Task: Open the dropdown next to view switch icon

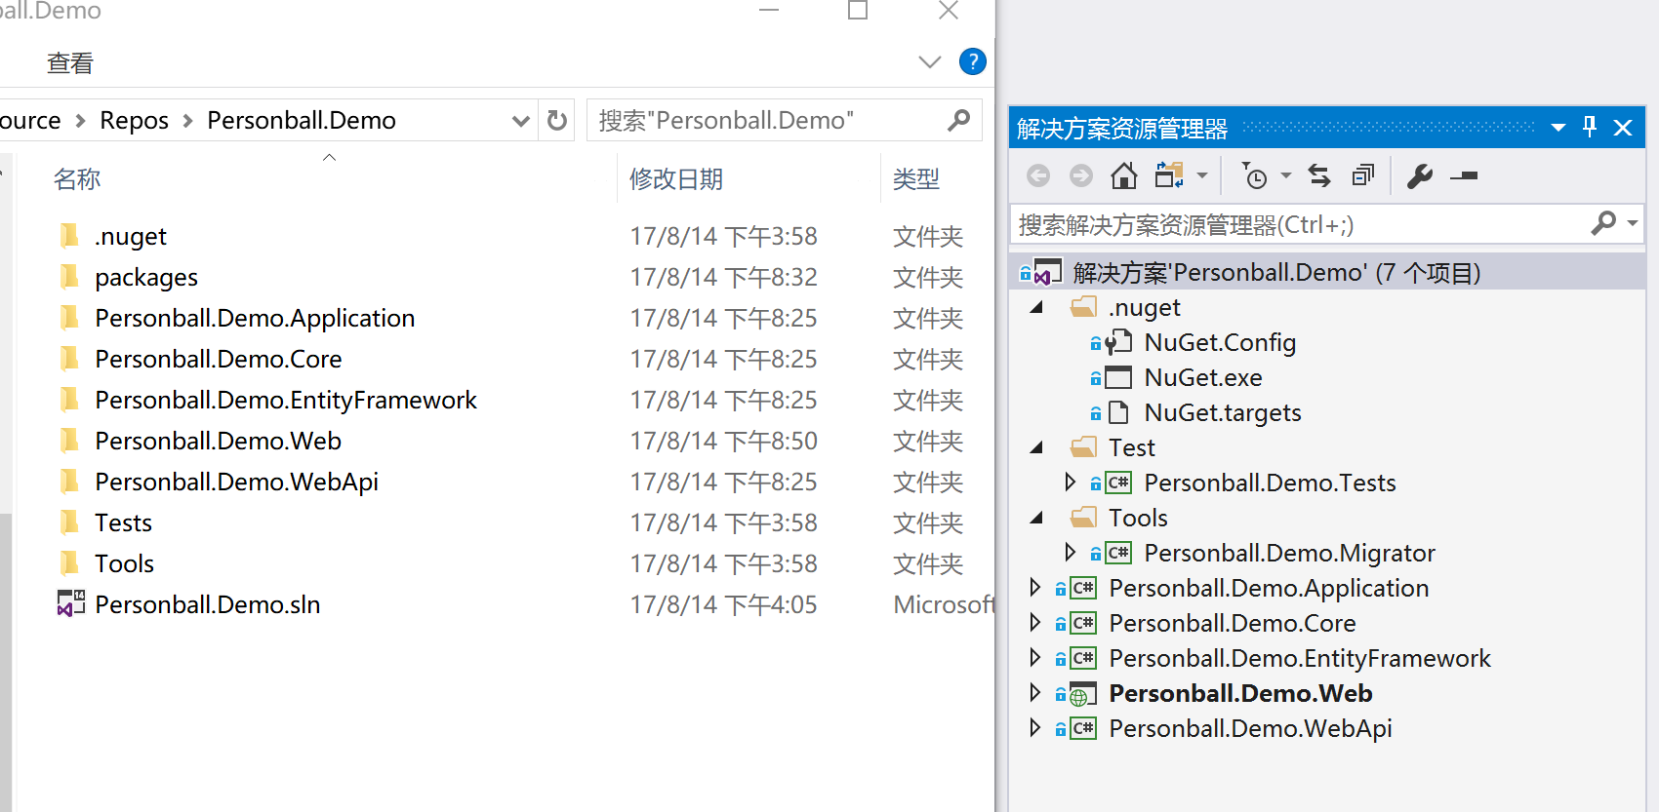Action: coord(1202,175)
